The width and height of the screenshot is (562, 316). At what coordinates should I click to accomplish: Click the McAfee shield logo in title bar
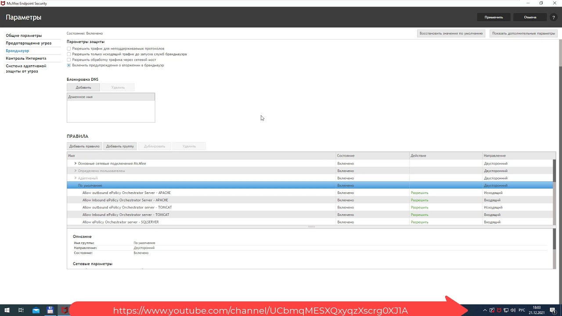pyautogui.click(x=3, y=3)
